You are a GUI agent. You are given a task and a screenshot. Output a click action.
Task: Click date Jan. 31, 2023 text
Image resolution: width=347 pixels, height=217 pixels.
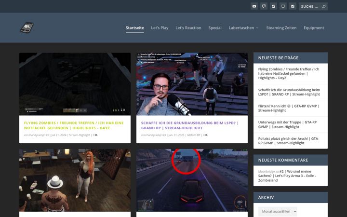(176, 135)
